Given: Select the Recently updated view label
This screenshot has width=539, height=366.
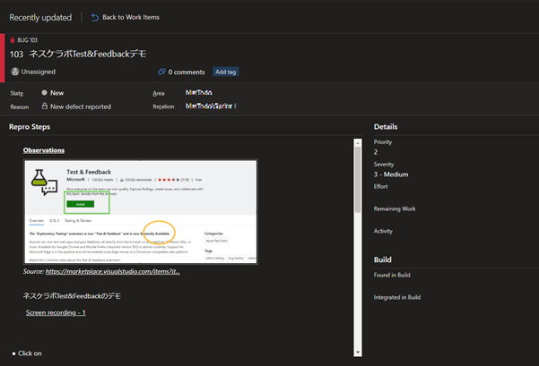Looking at the screenshot, I should coord(40,18).
